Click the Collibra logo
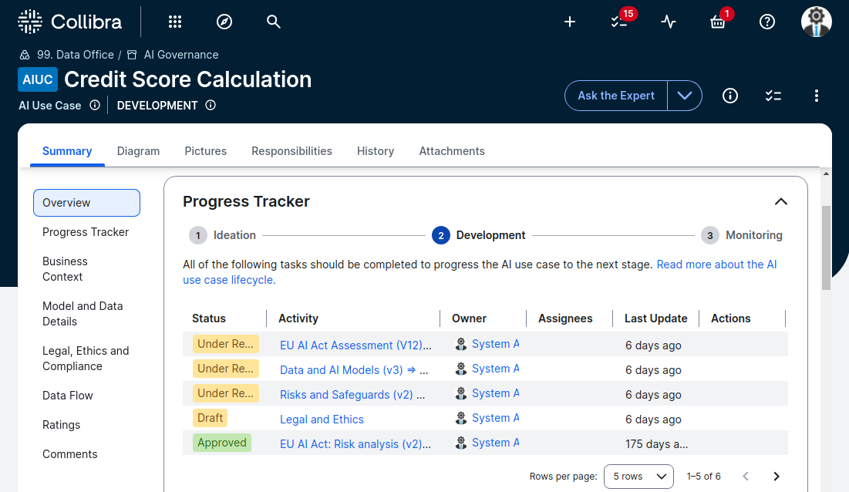849x492 pixels. click(70, 22)
